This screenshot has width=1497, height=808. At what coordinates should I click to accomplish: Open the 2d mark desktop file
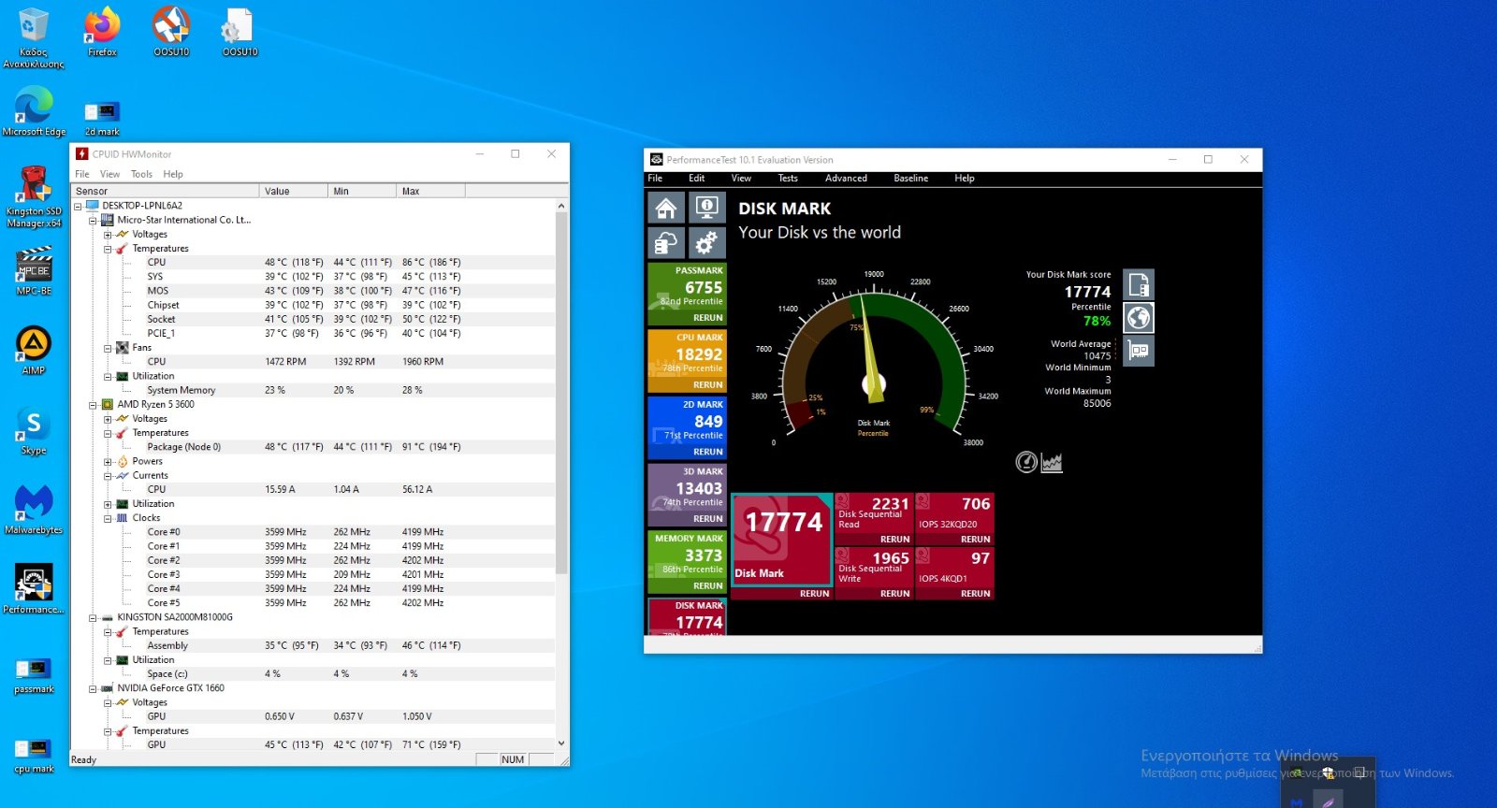click(102, 119)
